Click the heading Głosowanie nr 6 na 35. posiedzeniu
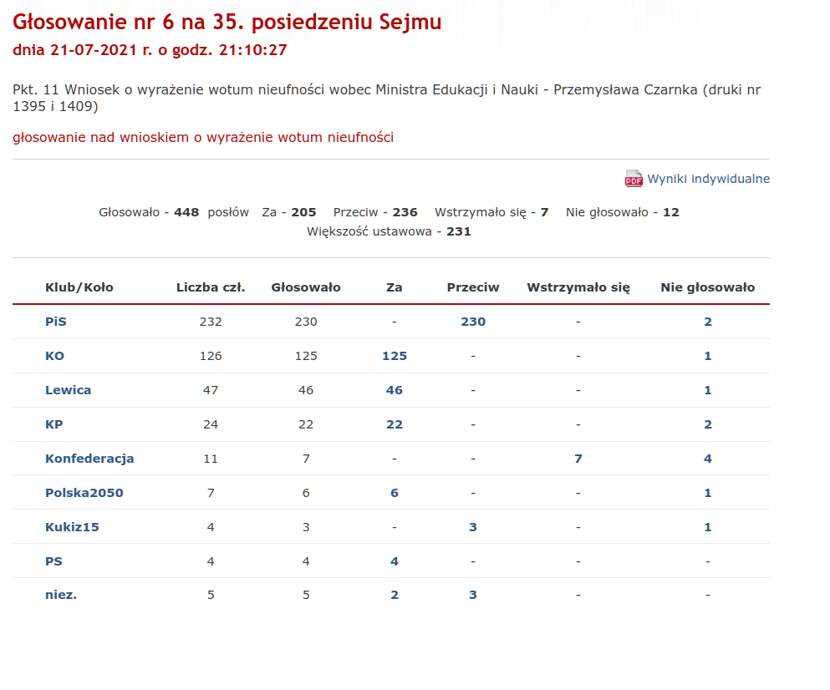 pyautogui.click(x=227, y=23)
